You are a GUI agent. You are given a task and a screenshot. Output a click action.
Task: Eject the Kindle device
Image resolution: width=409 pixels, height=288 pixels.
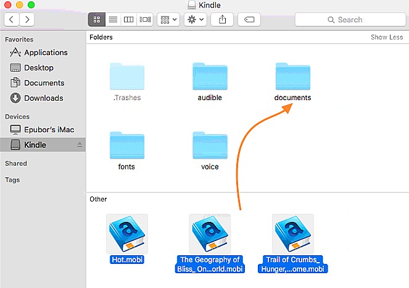click(80, 145)
